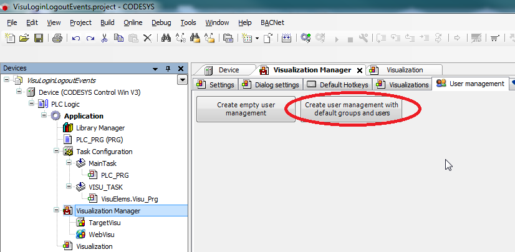515x252 pixels.
Task: Collapse the Application tree node
Action: pyautogui.click(x=45, y=116)
